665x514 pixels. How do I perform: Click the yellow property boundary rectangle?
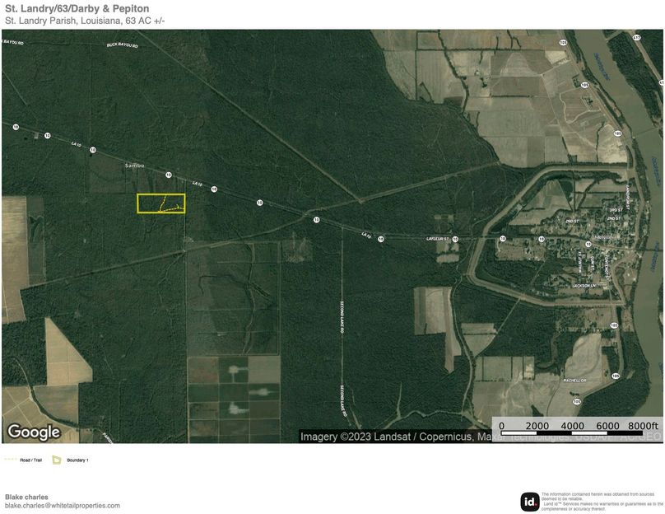[x=161, y=203]
